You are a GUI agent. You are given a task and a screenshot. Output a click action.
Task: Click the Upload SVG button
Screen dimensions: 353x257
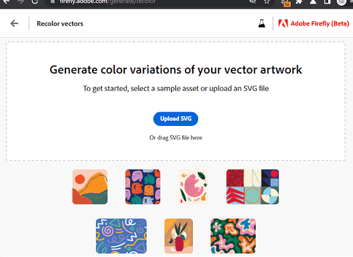(x=176, y=119)
